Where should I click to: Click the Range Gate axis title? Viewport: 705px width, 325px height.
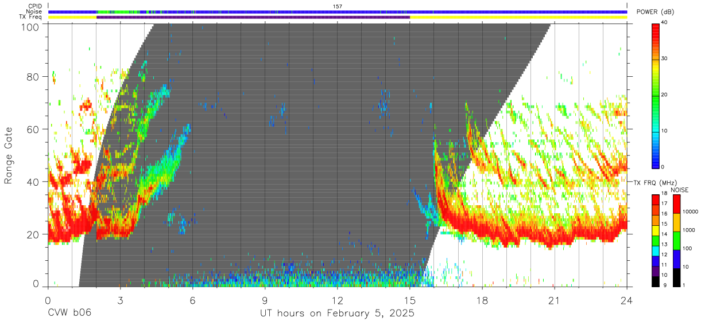pyautogui.click(x=9, y=155)
